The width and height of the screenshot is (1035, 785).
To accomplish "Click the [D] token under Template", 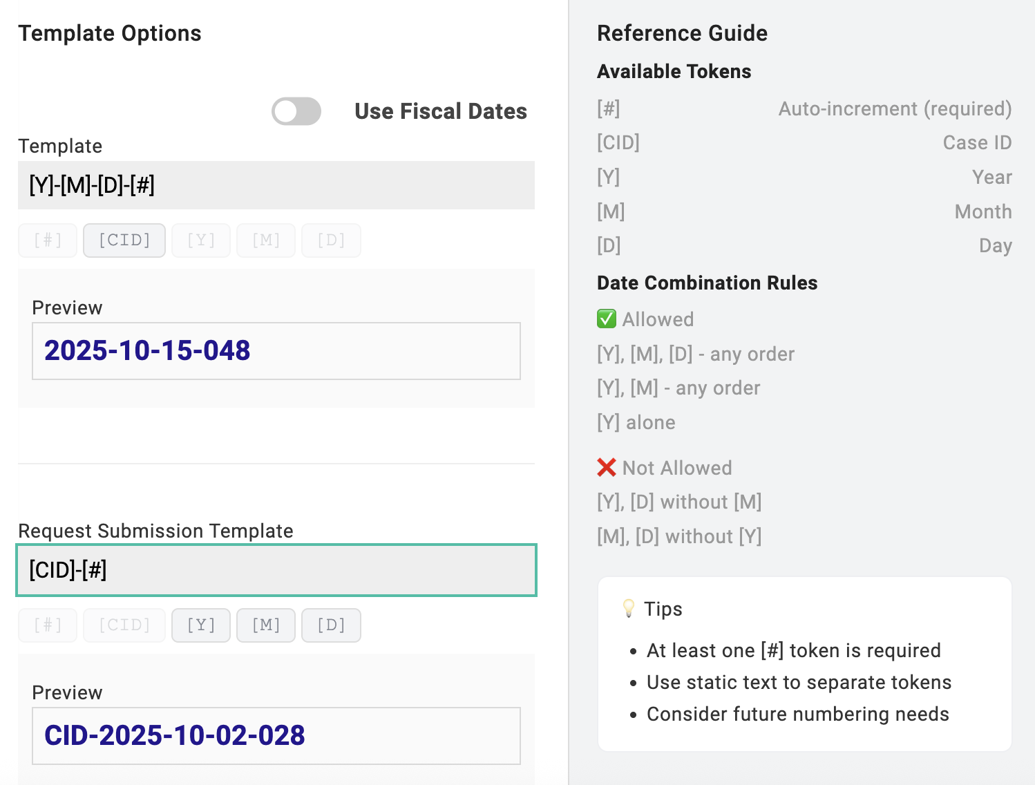I will (331, 240).
